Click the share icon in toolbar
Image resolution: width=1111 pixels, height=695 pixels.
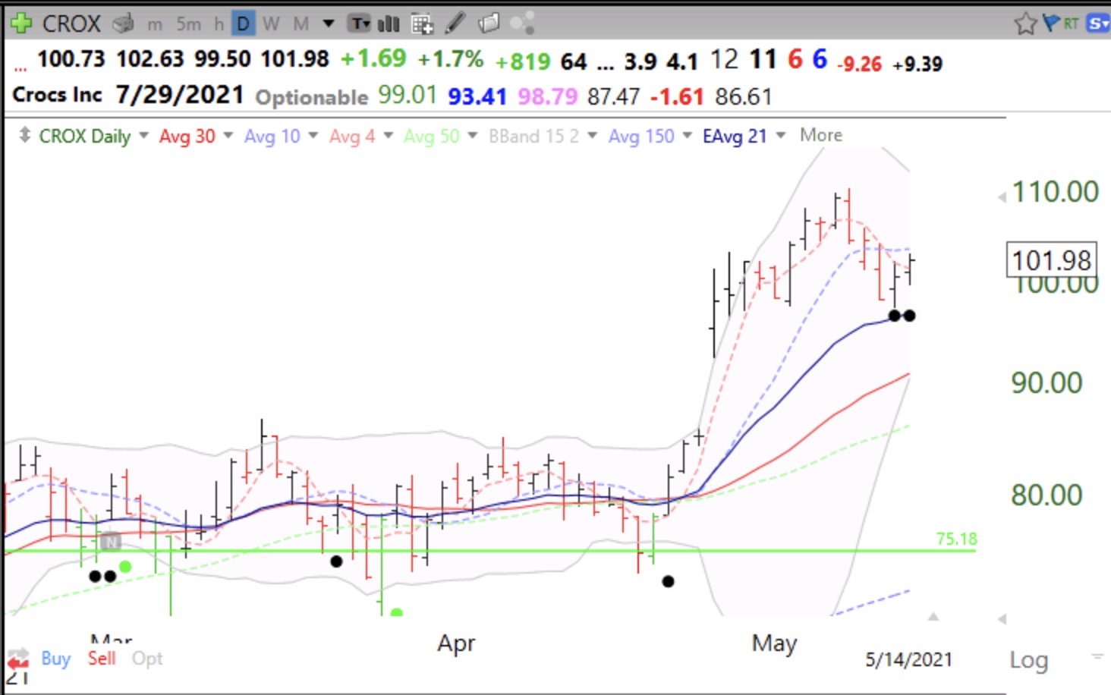523,24
